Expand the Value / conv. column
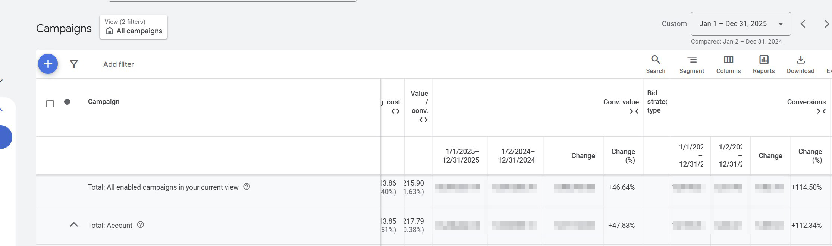 423,120
